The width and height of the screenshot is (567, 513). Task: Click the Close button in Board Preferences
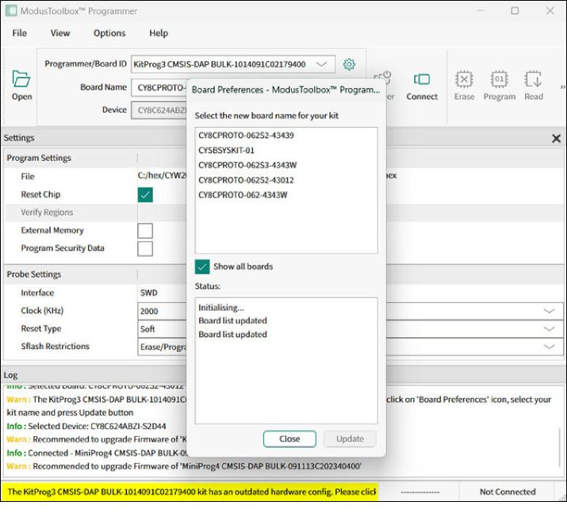click(x=289, y=439)
